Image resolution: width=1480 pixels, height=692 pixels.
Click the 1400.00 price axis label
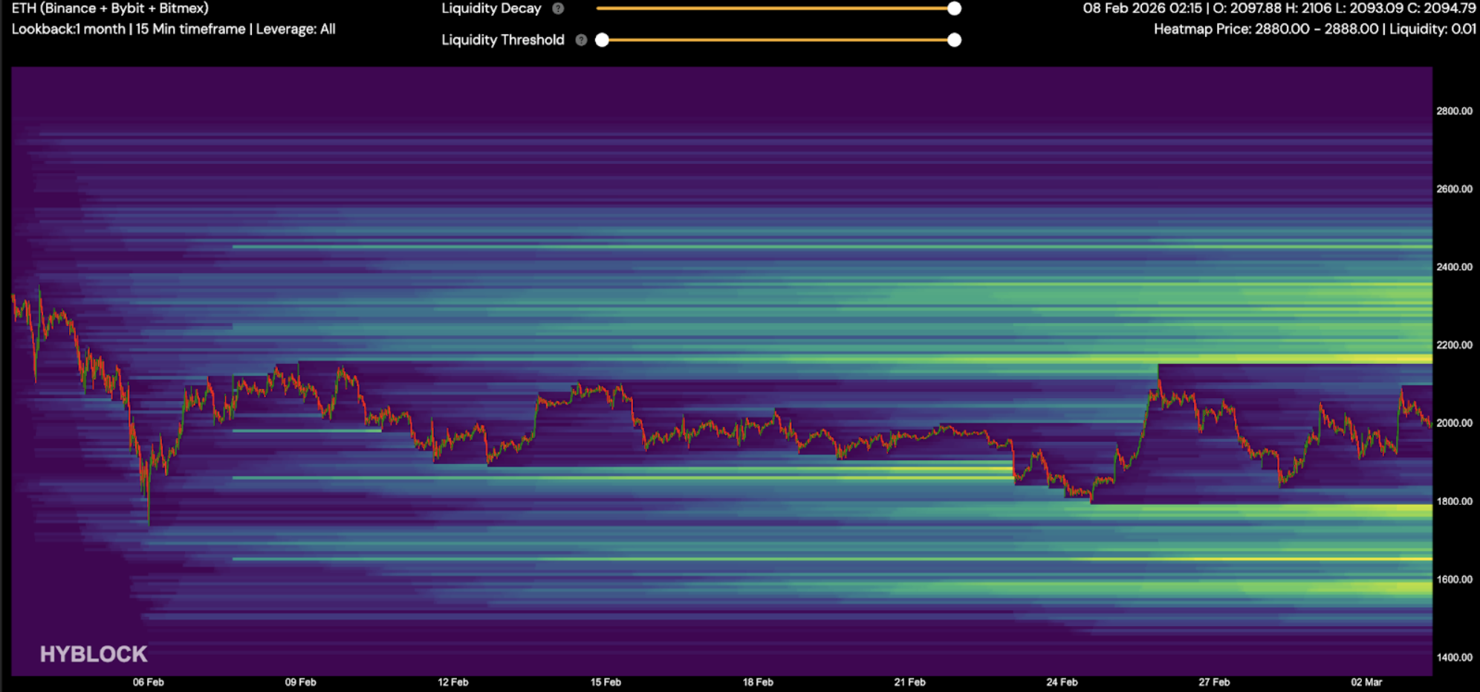[x=1454, y=658]
